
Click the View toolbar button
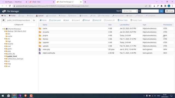[129, 16]
